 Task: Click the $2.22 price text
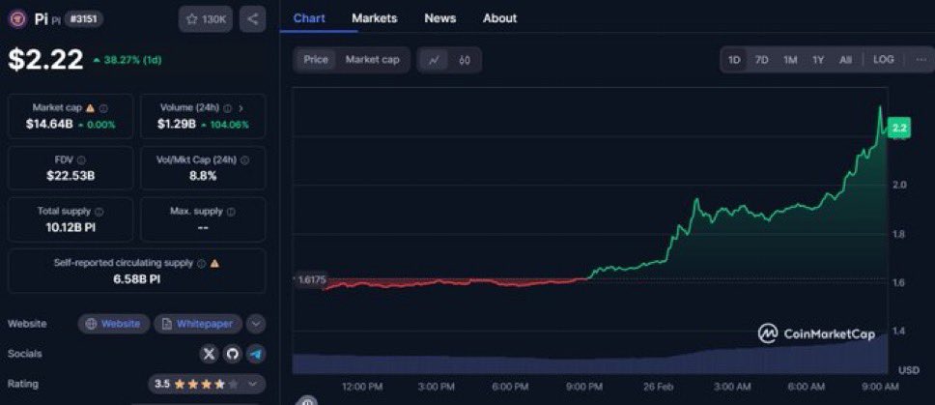46,59
